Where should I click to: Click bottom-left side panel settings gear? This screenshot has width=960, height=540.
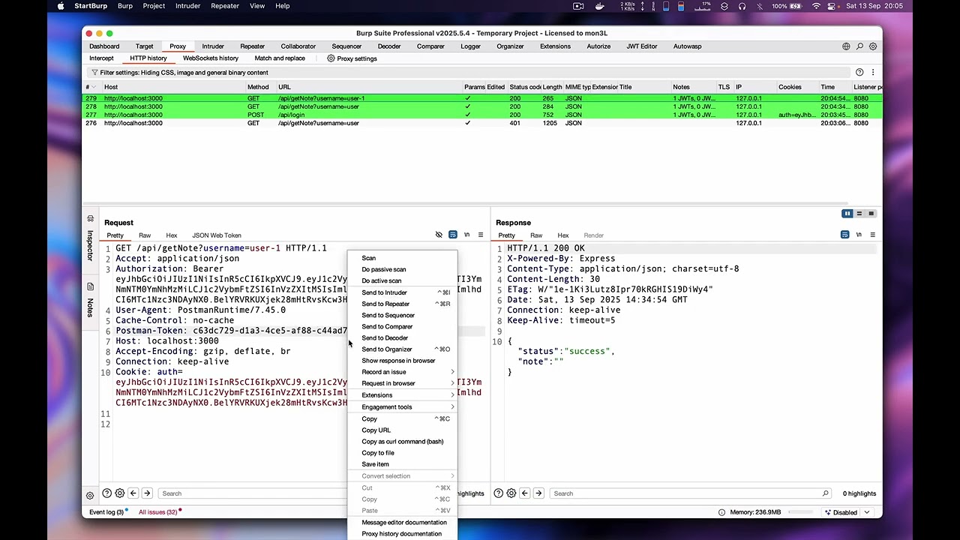coord(90,495)
